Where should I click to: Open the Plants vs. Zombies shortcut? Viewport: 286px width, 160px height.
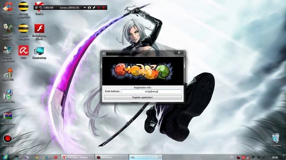[x=8, y=31]
